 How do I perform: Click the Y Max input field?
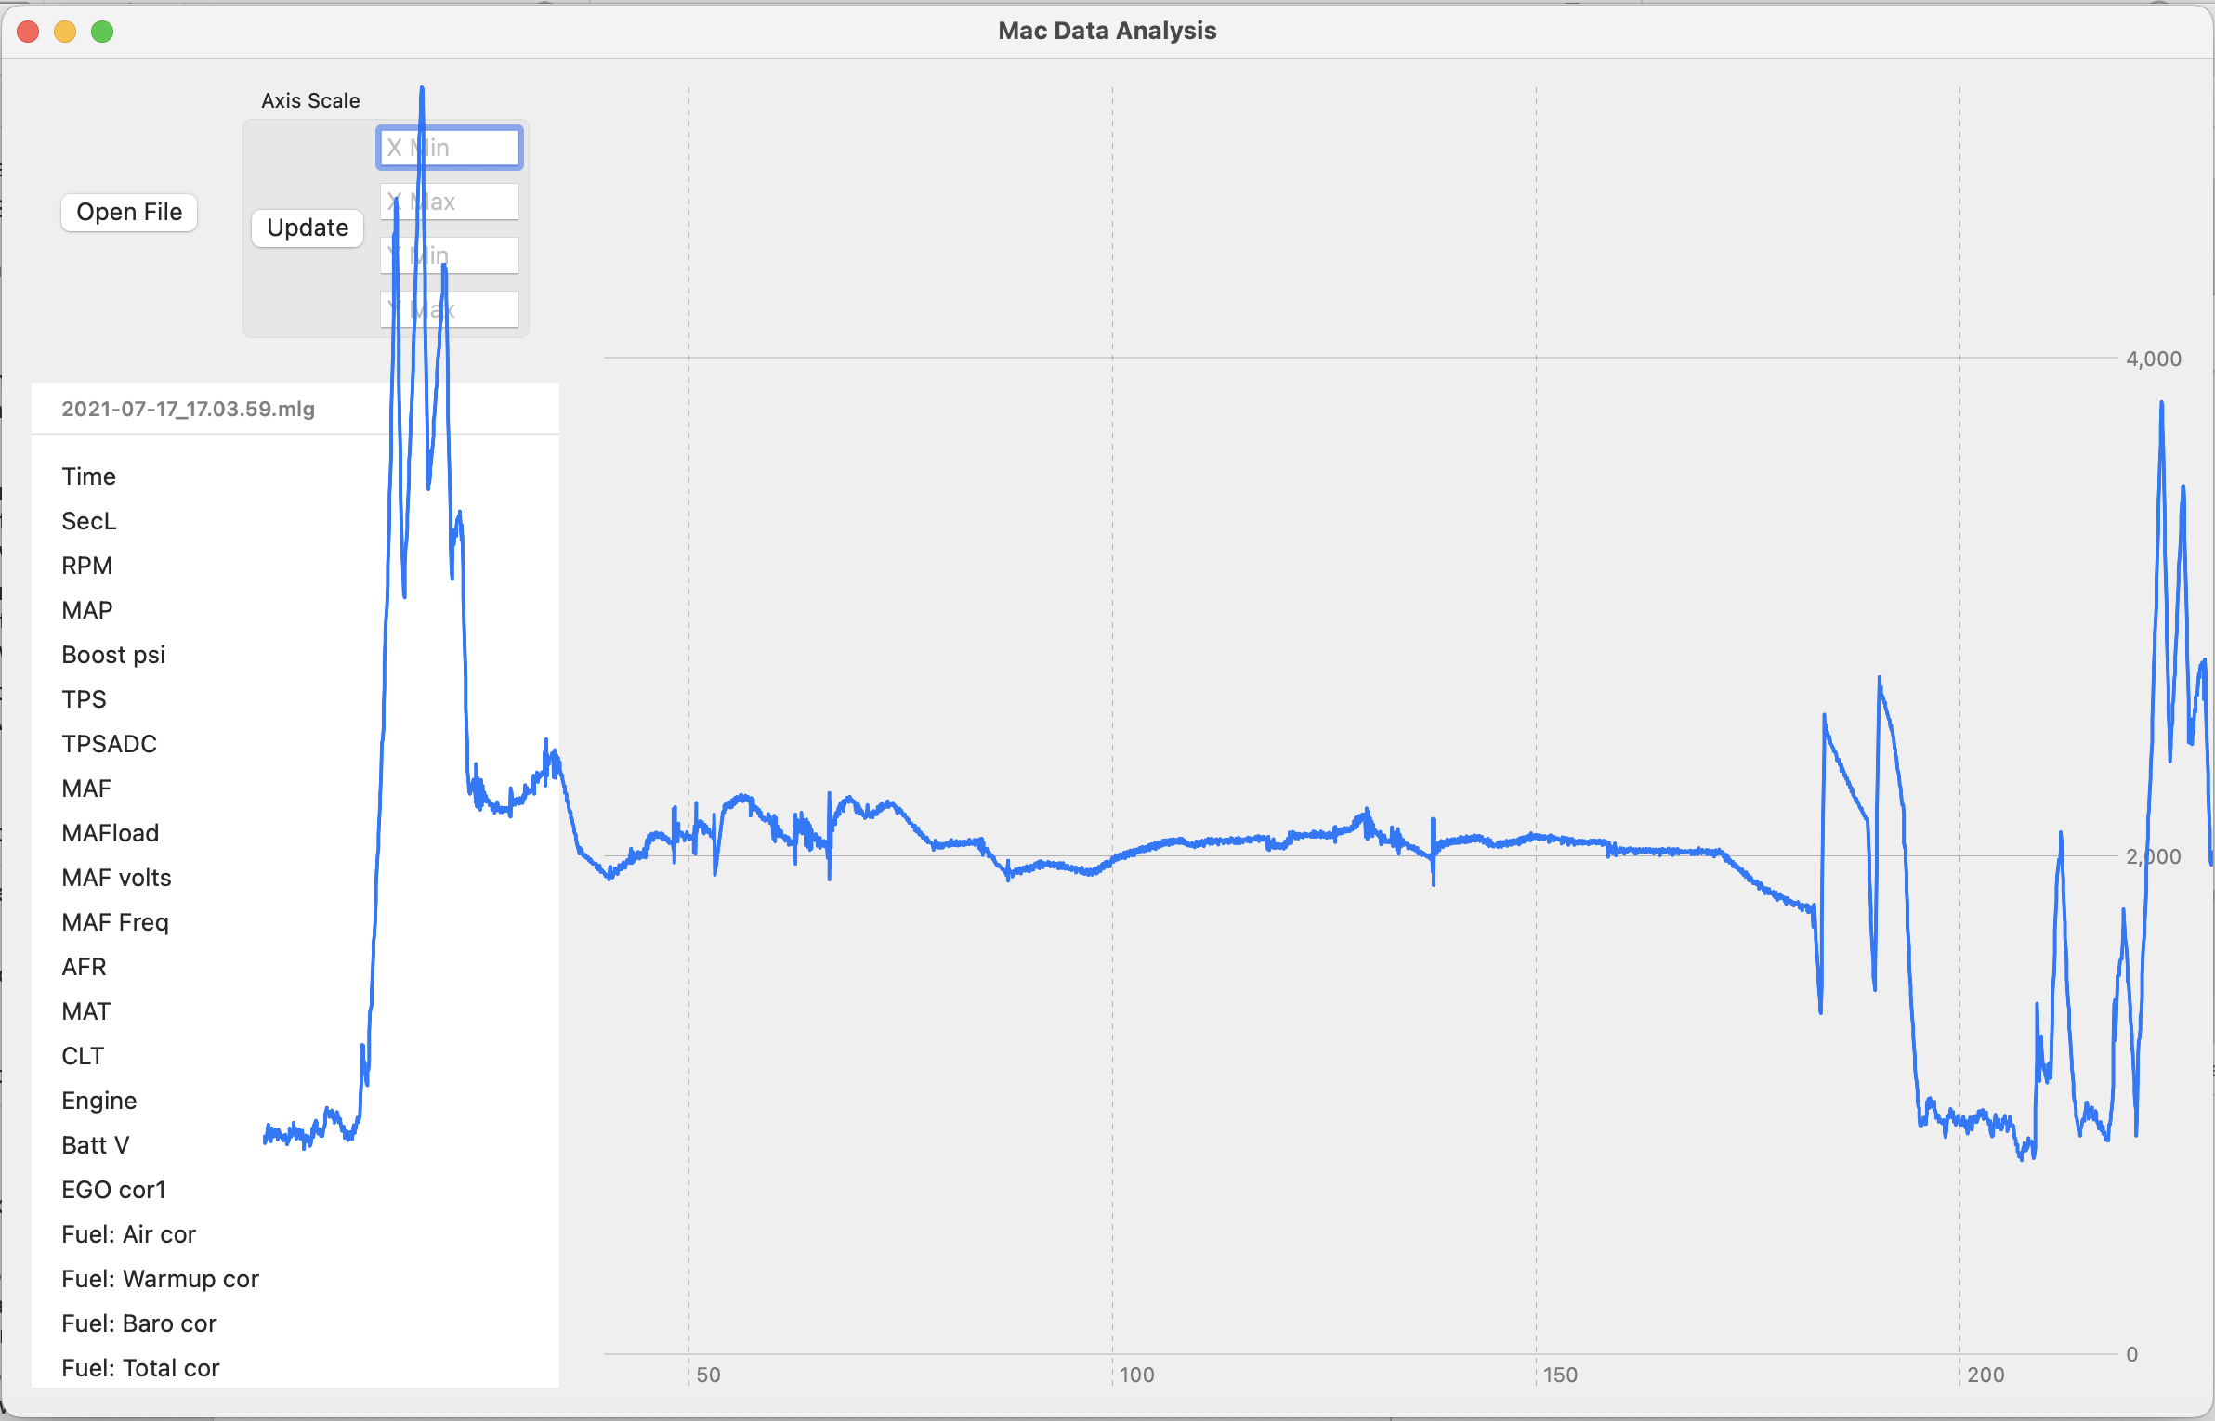(x=450, y=309)
